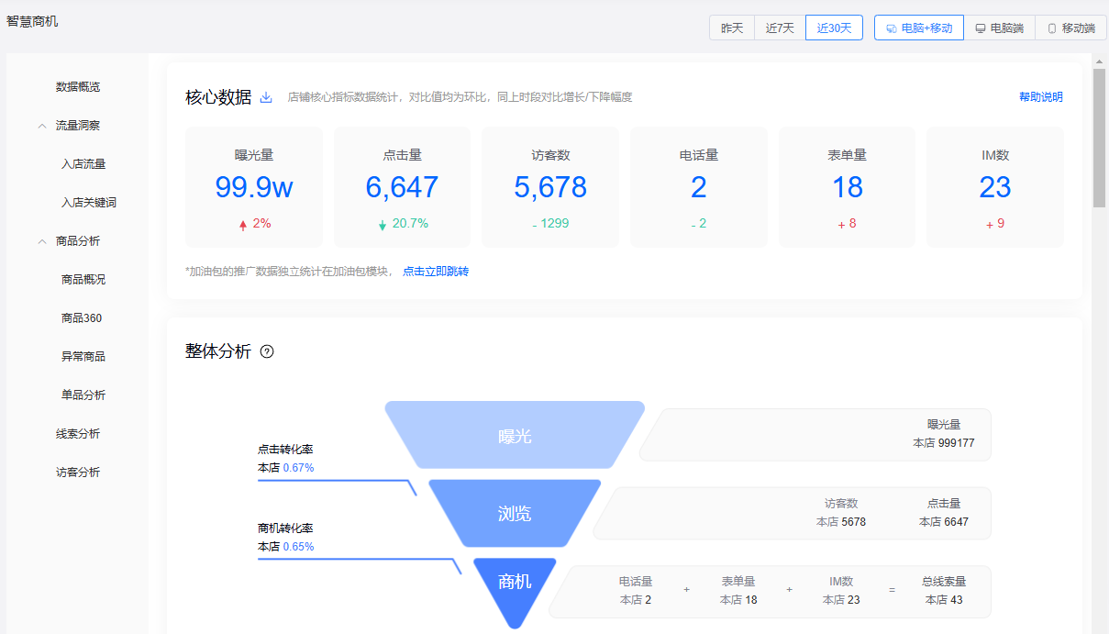Open 线索分析 in the sidebar
The image size is (1109, 634).
78,434
